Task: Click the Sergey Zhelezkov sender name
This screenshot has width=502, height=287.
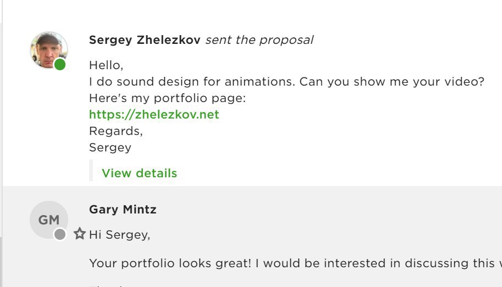Action: (x=145, y=40)
